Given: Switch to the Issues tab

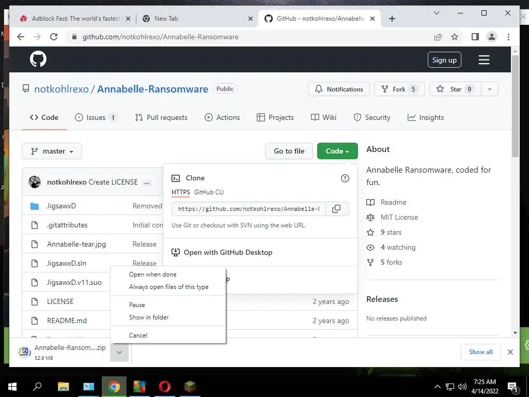Looking at the screenshot, I should [x=96, y=117].
